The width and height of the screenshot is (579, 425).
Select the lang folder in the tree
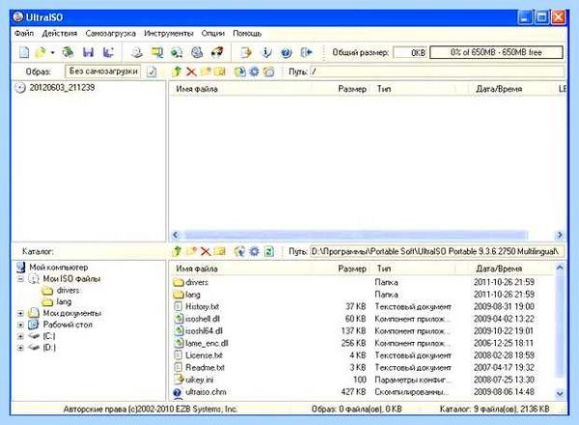[x=64, y=302]
